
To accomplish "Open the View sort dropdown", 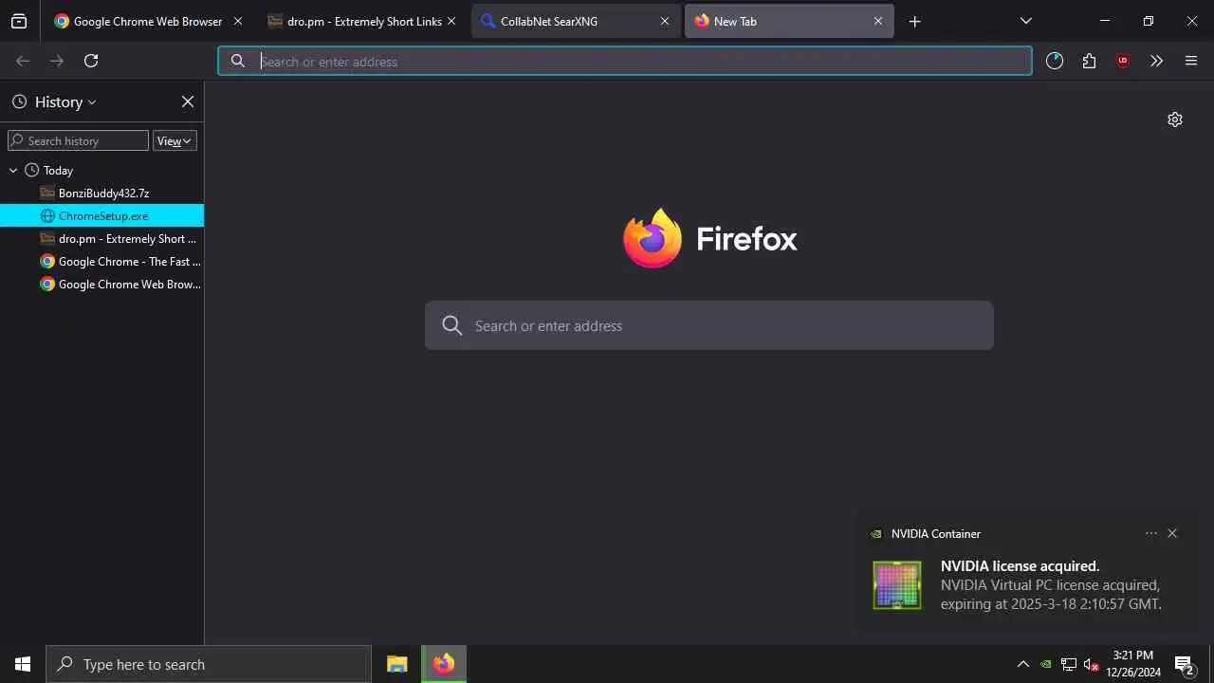I will tap(175, 140).
